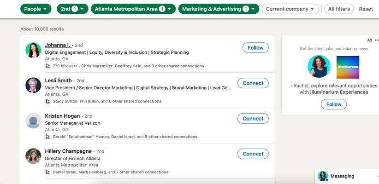
Task: Reset all search filters
Action: (x=366, y=9)
